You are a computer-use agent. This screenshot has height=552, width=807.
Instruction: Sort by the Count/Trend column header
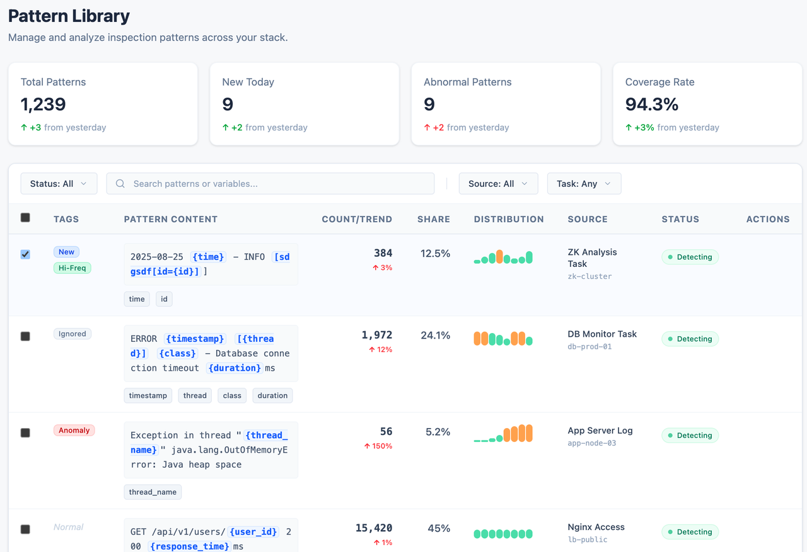click(357, 219)
